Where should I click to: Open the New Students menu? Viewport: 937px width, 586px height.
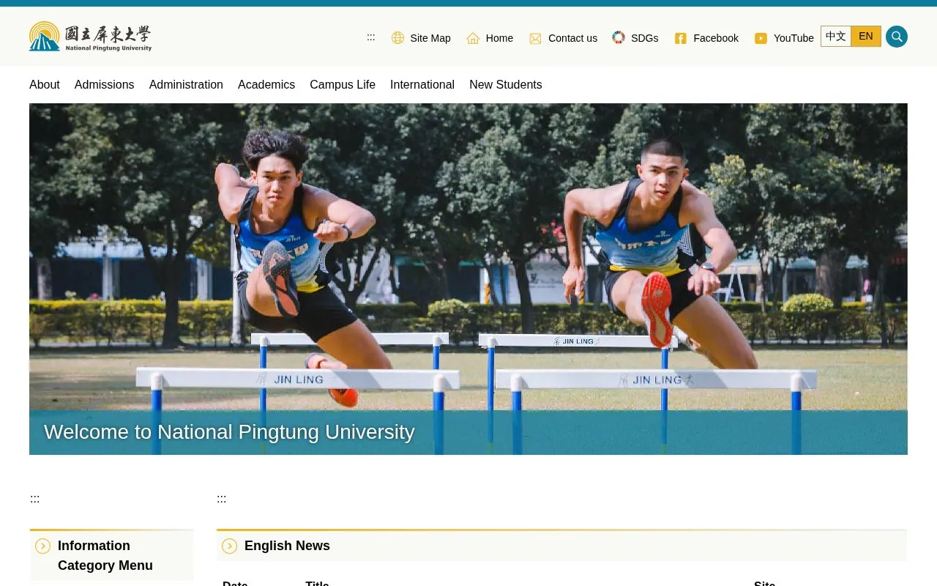pyautogui.click(x=506, y=85)
